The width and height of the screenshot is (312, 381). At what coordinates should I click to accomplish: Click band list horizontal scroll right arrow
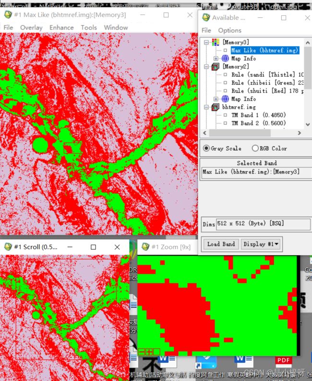click(x=300, y=133)
